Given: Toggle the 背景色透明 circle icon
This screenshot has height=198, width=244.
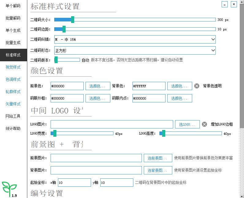Looking at the screenshot, I should [x=197, y=86].
